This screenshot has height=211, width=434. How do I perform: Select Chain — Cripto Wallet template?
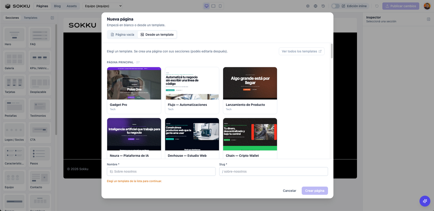[x=250, y=138]
